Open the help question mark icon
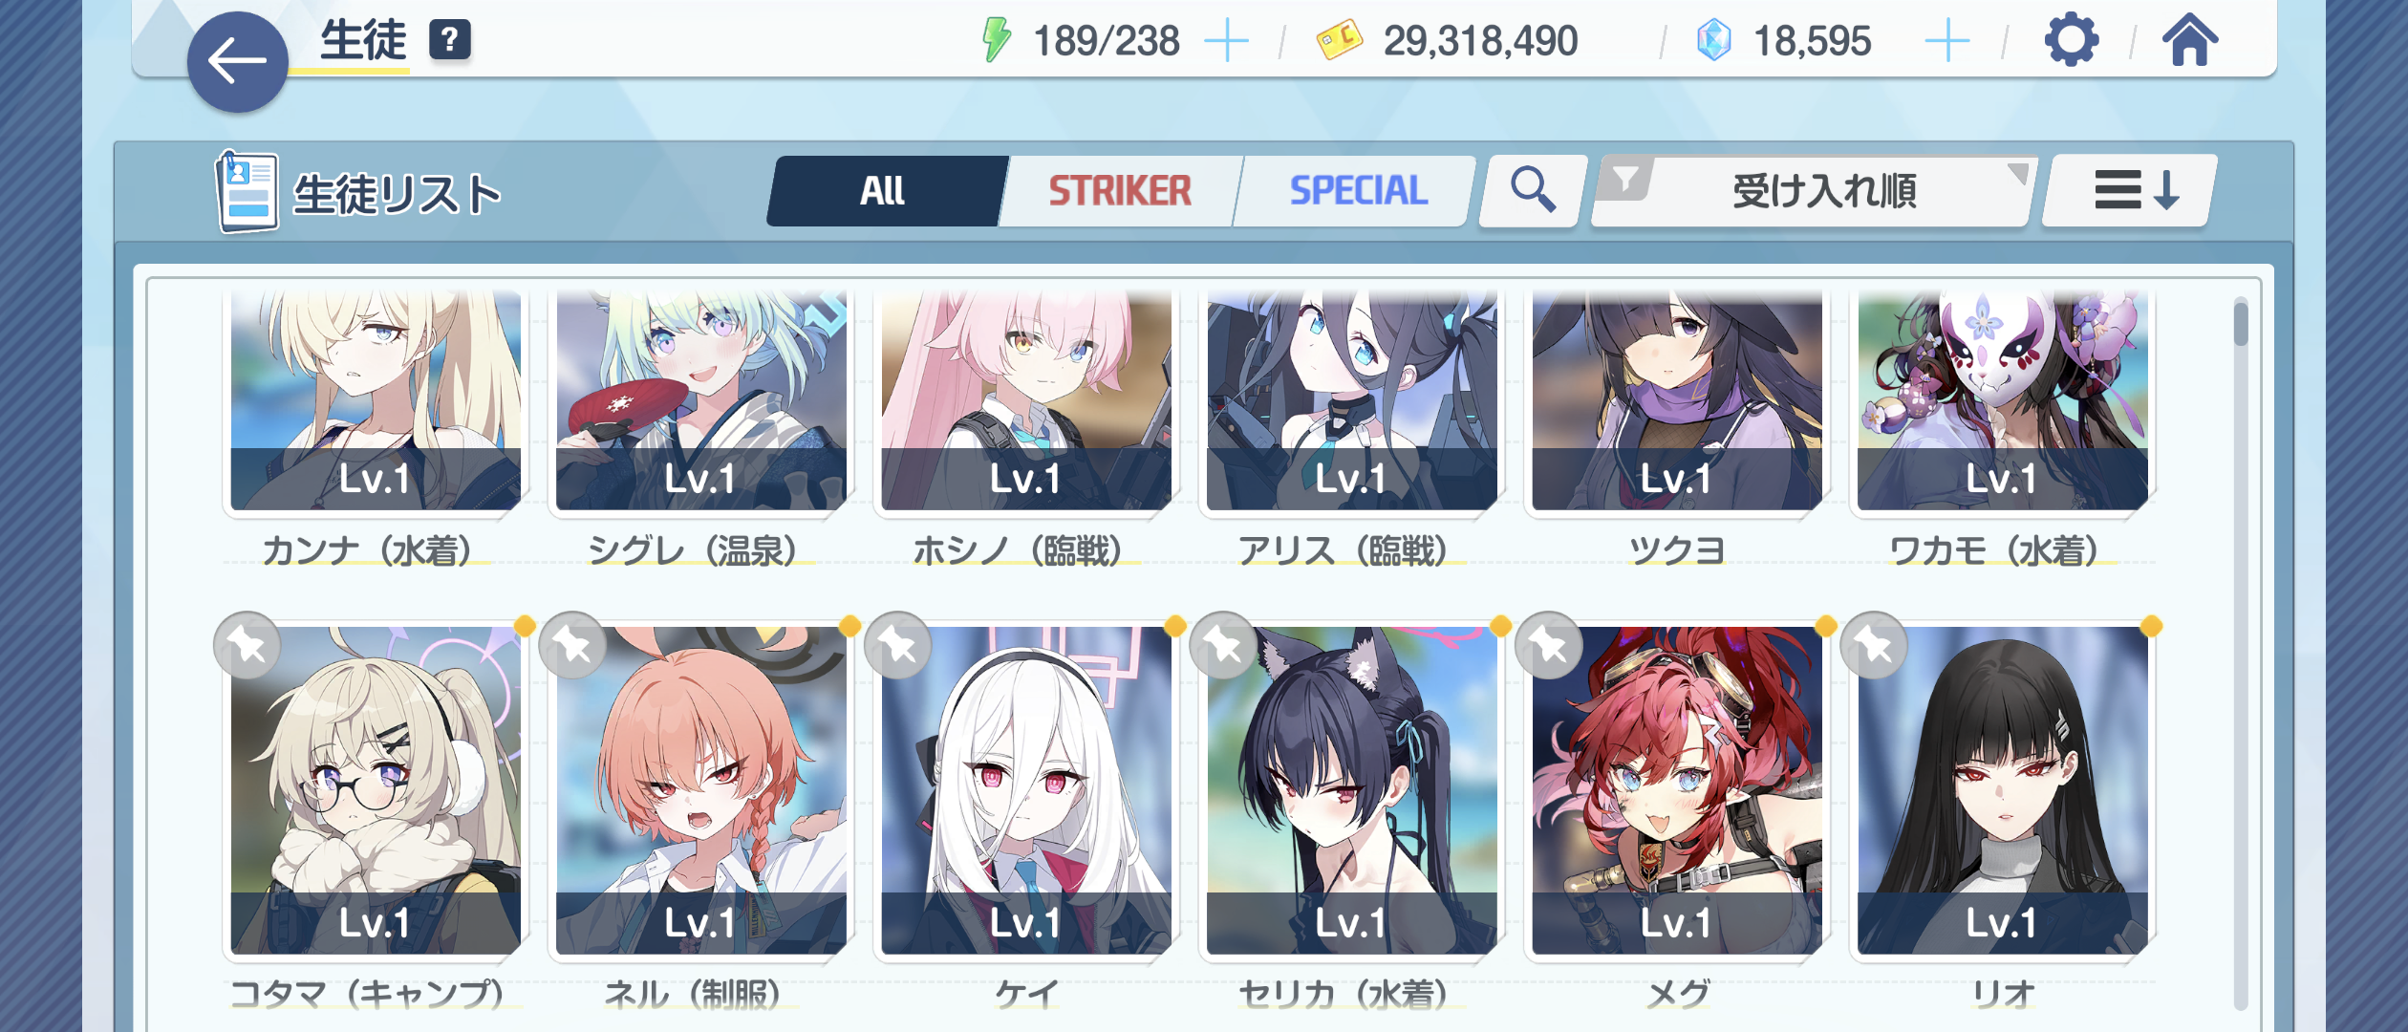 click(449, 40)
